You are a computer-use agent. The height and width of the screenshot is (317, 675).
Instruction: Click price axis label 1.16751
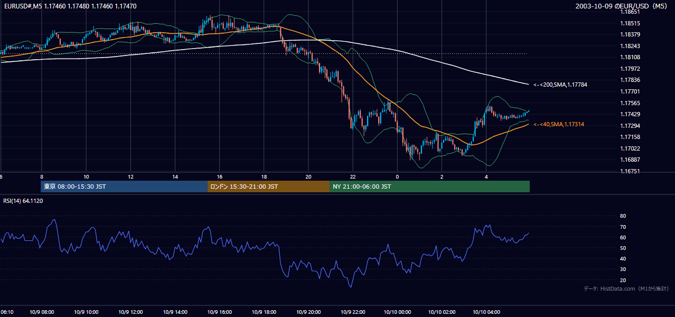tap(631, 171)
